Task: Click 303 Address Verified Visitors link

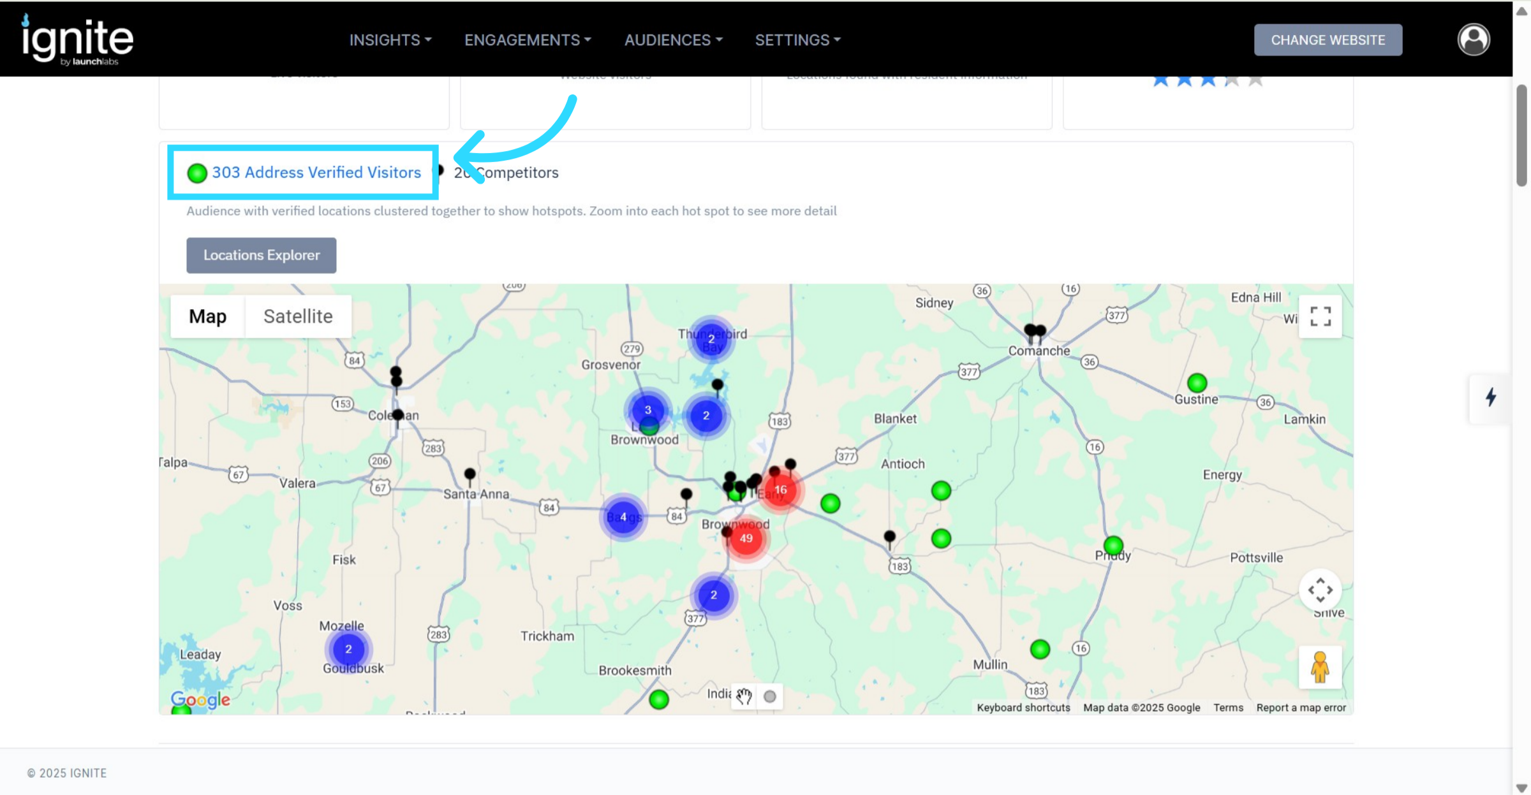Action: [316, 173]
